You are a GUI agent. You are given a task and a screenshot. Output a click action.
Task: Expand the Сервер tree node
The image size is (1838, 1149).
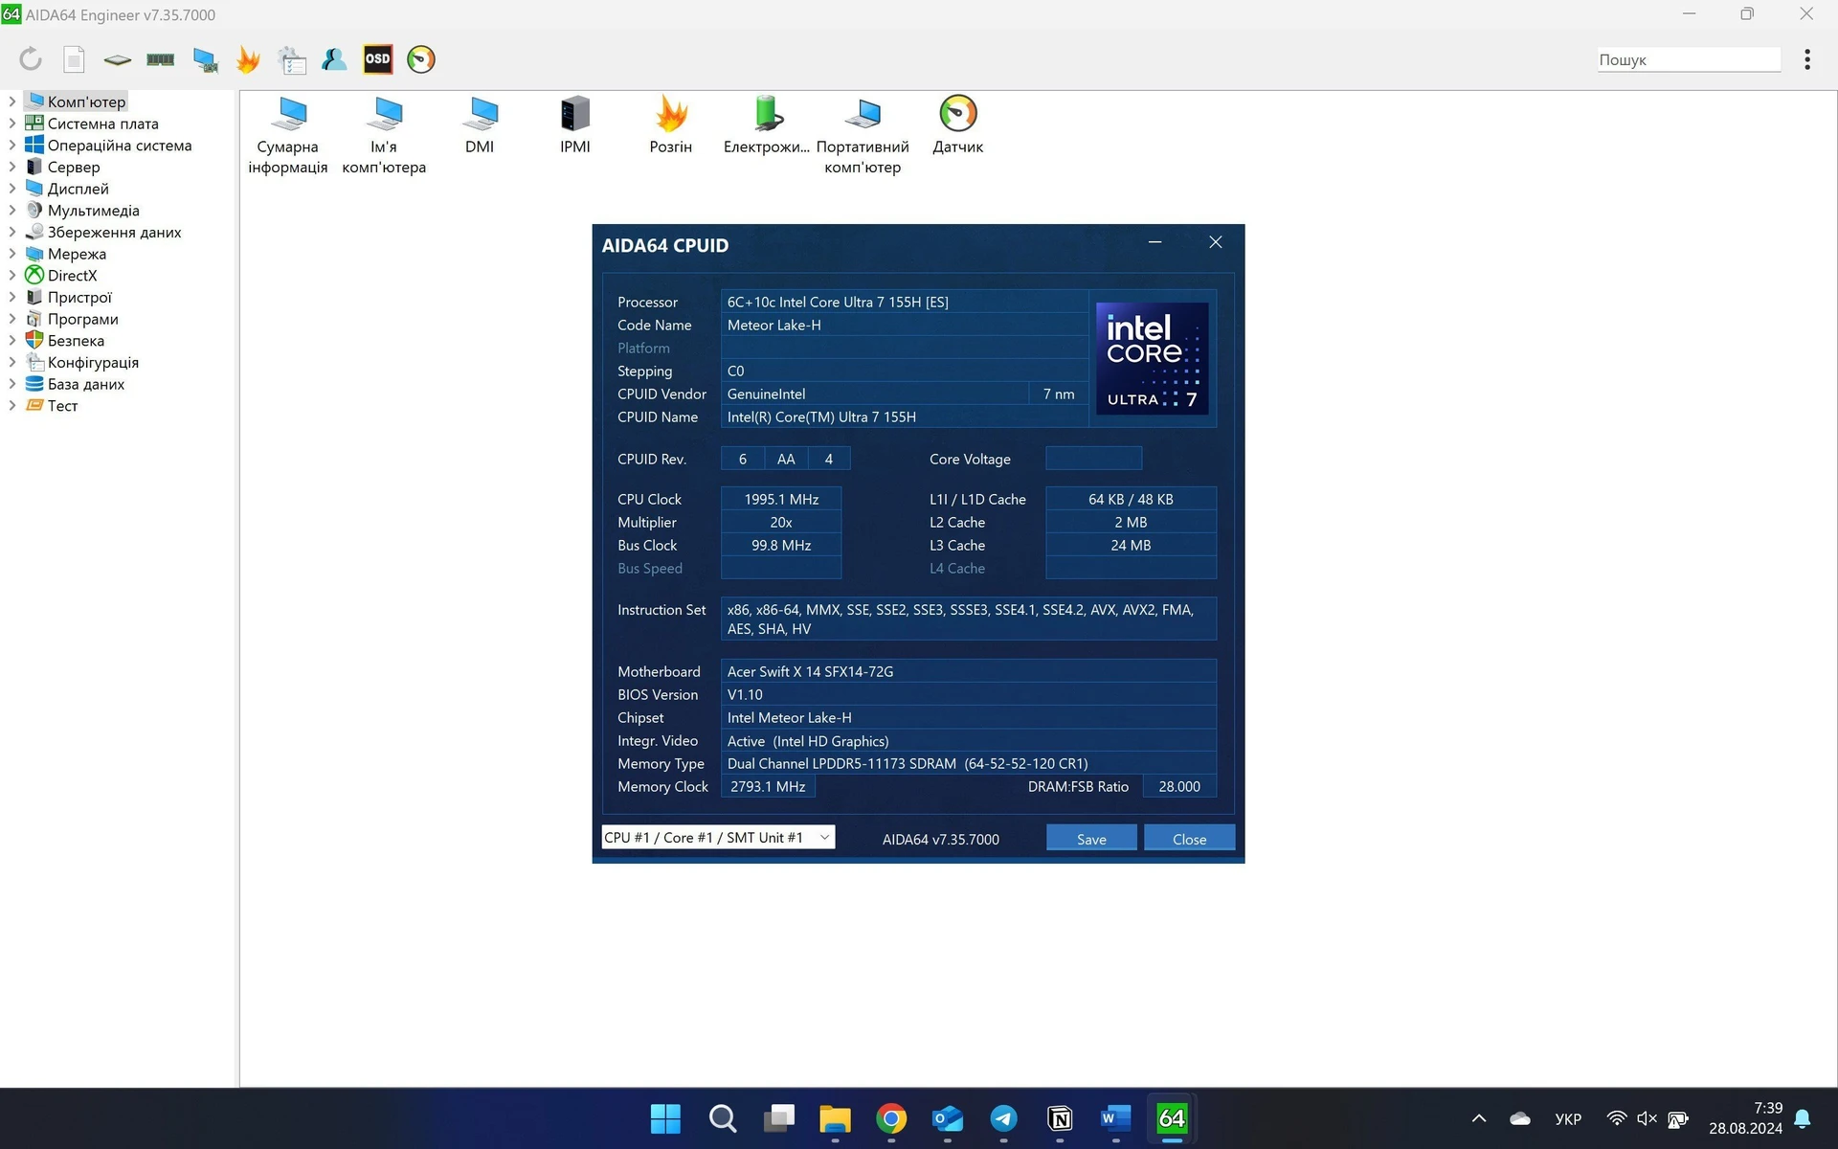(11, 167)
